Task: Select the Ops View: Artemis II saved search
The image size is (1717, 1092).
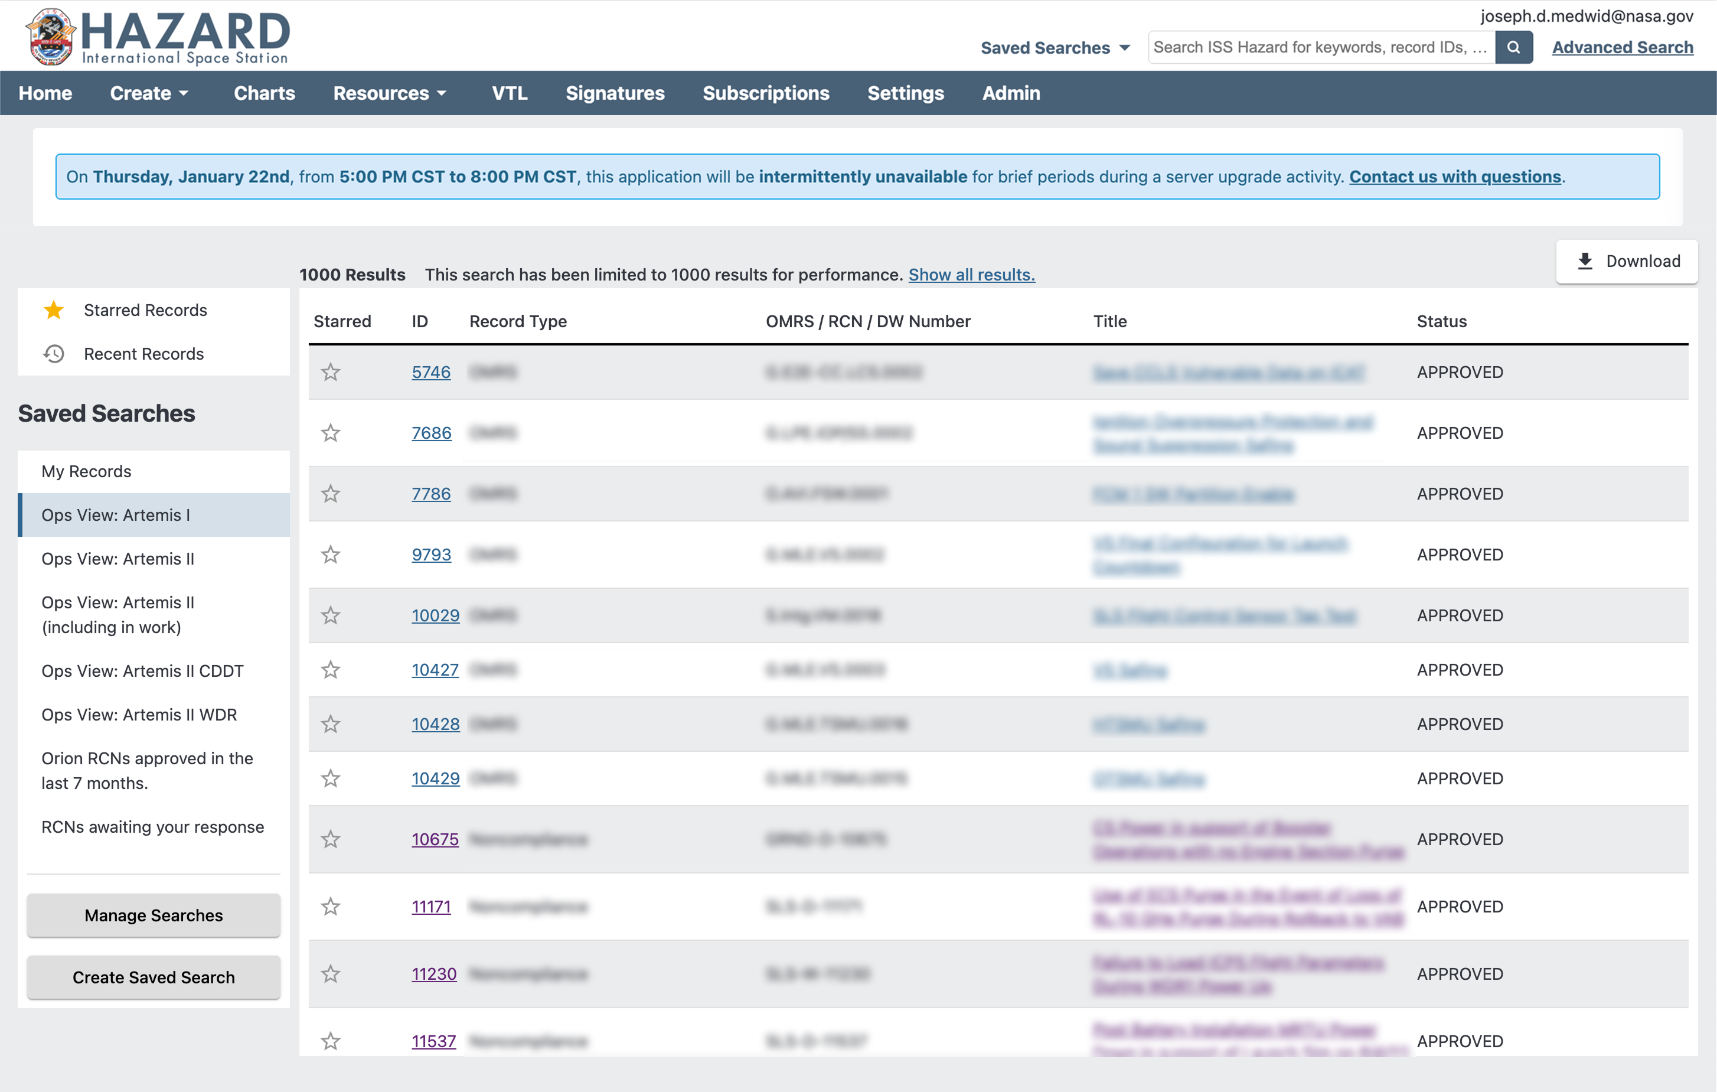Action: point(117,559)
